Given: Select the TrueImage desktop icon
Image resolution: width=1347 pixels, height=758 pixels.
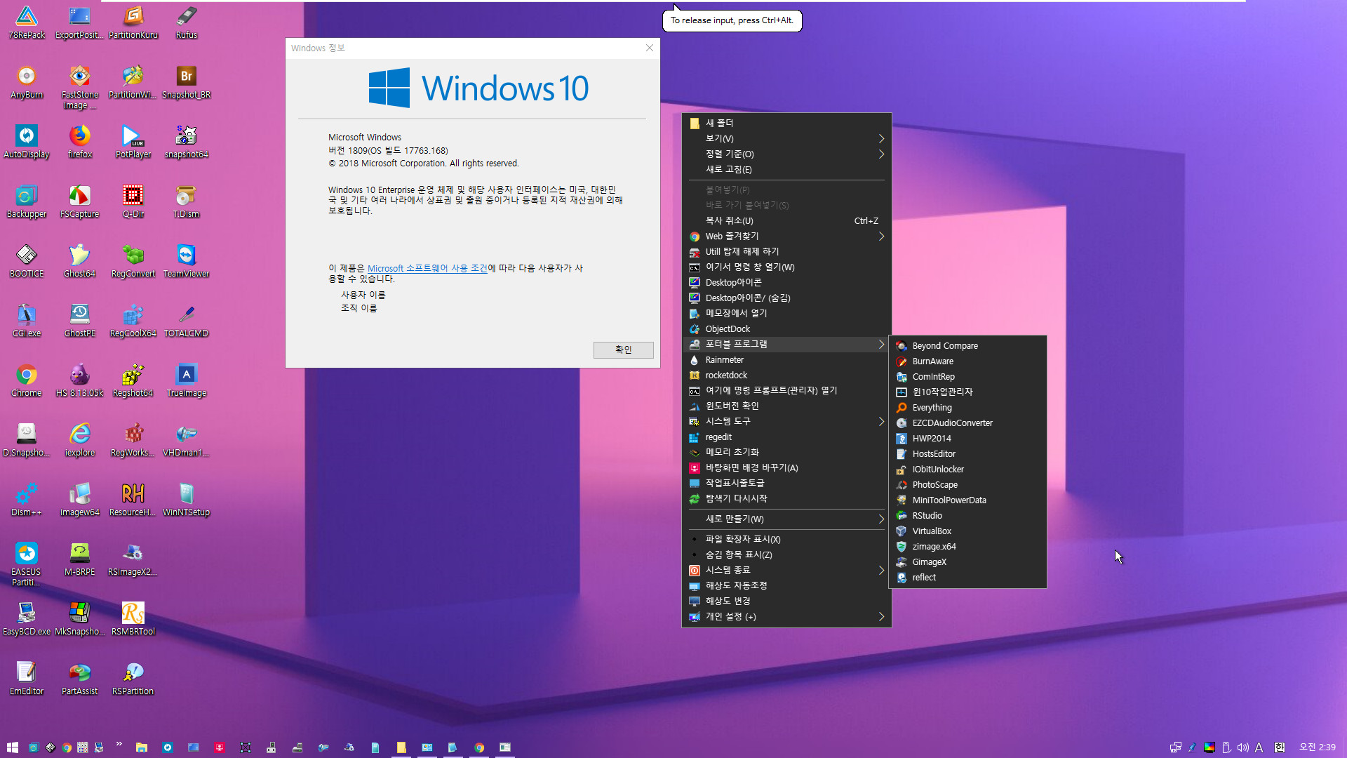Looking at the screenshot, I should [186, 380].
